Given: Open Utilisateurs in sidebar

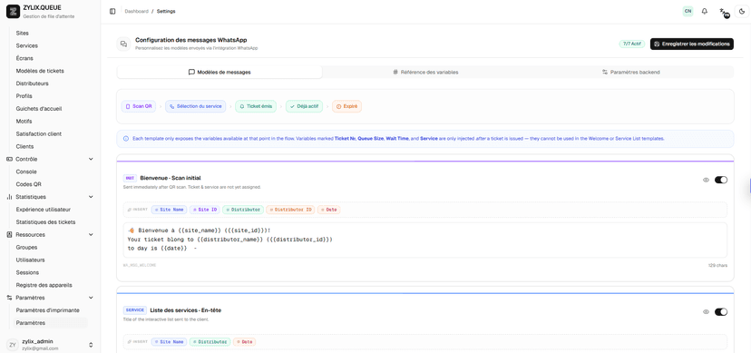Looking at the screenshot, I should click(30, 260).
